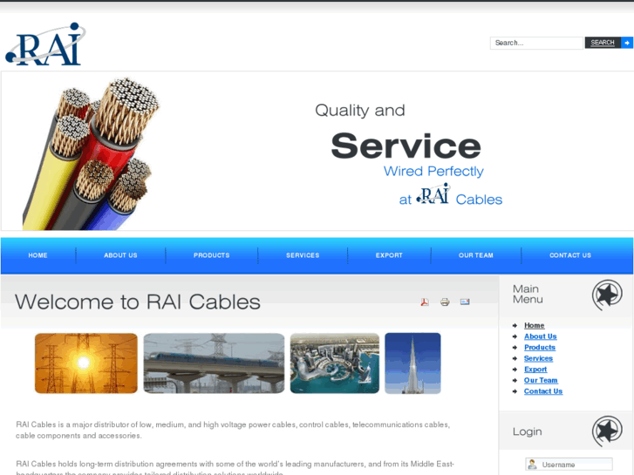Click the metro train on bridge thumbnail
The width and height of the screenshot is (634, 475).
tap(214, 363)
